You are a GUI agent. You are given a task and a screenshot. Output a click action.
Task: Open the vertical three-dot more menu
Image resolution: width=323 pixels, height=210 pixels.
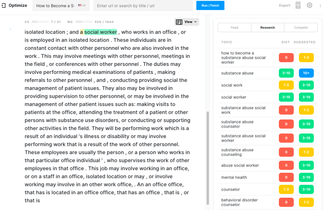coord(320,5)
